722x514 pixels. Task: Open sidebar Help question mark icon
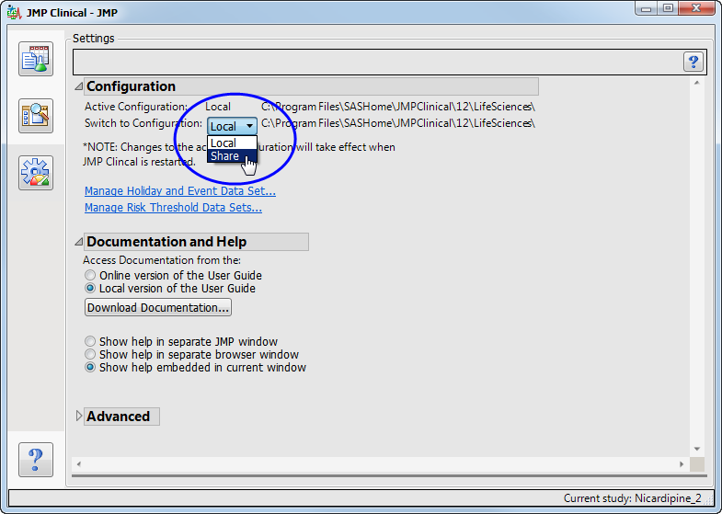pyautogui.click(x=36, y=460)
